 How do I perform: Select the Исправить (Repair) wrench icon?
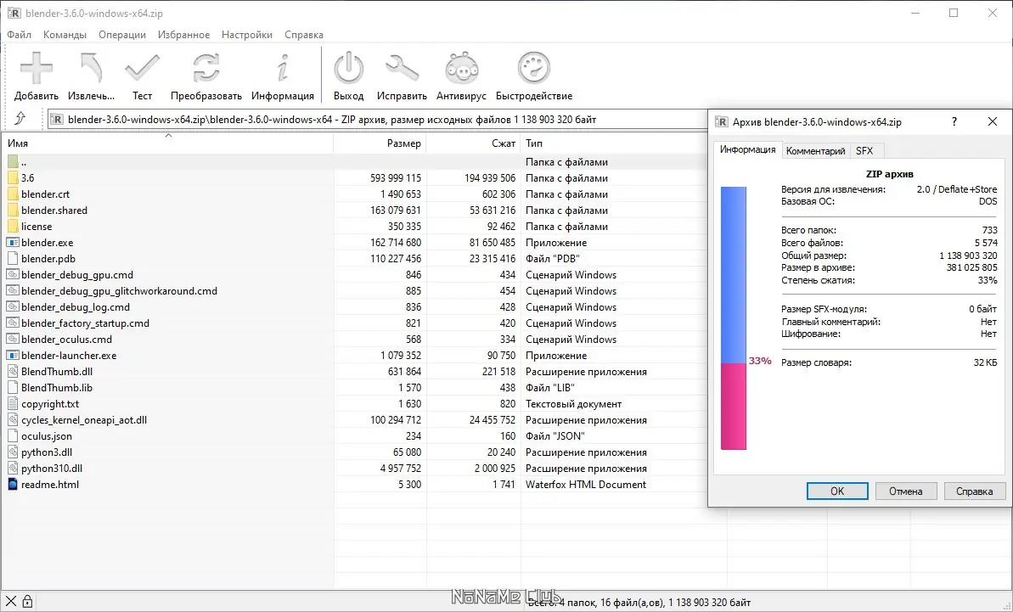[x=402, y=68]
